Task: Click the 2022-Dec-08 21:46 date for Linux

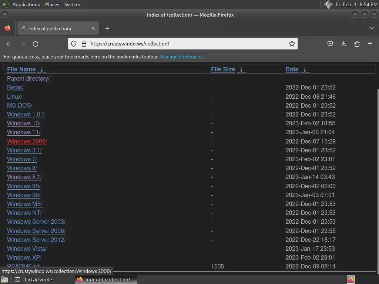Action: tap(311, 97)
